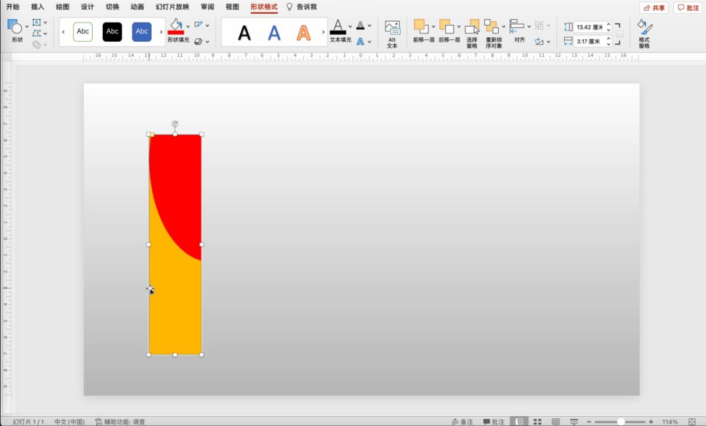
Task: Expand the text box dropdown arrow
Action: 46,22
